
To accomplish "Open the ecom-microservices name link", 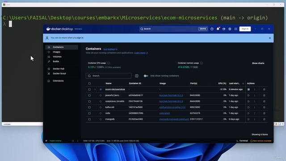I will (115, 89).
